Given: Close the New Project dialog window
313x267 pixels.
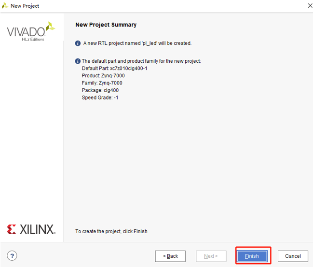Looking at the screenshot, I should [310, 6].
